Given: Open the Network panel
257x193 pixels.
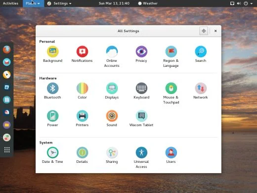Looking at the screenshot, I should click(201, 91).
